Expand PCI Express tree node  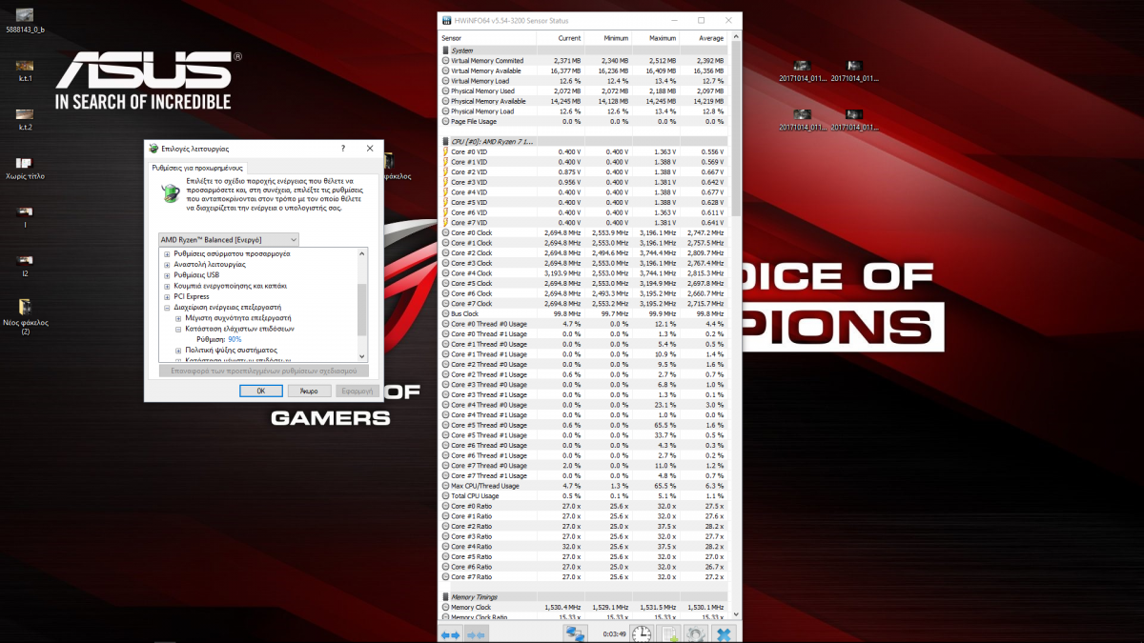(167, 296)
